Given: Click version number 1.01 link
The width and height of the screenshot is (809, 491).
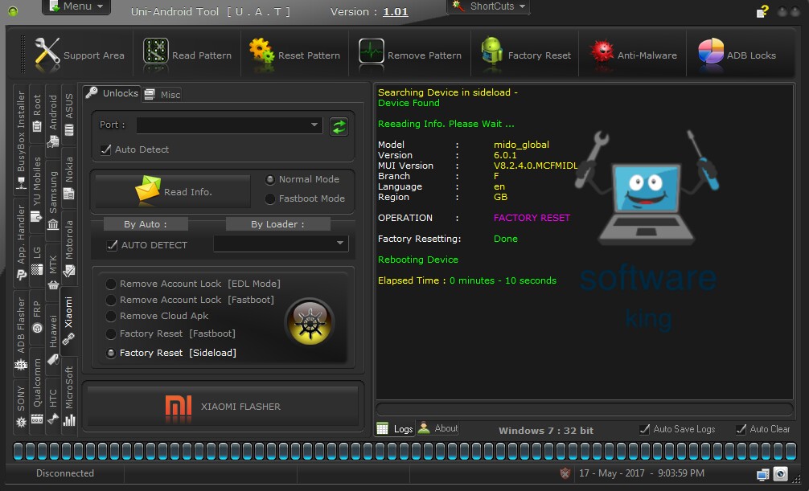Looking at the screenshot, I should [x=395, y=11].
